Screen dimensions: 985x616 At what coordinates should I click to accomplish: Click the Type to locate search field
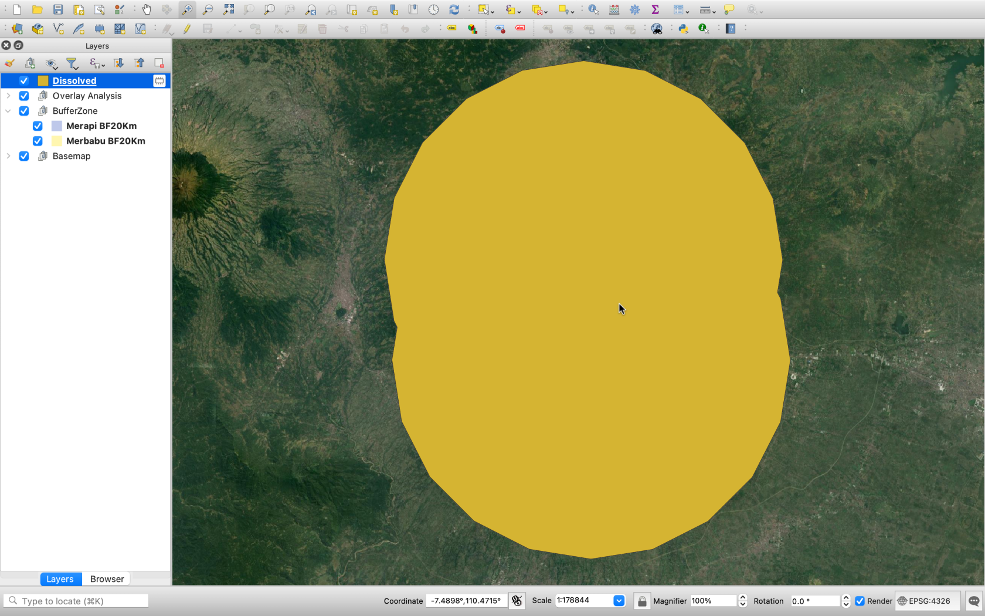(76, 601)
